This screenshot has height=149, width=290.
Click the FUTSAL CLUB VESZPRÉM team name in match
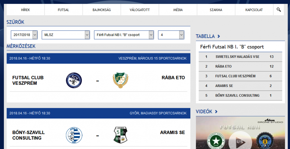pyautogui.click(x=28, y=80)
